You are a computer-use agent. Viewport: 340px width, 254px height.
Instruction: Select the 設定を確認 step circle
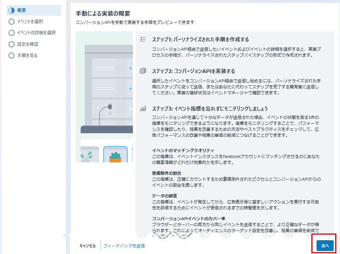point(12,44)
